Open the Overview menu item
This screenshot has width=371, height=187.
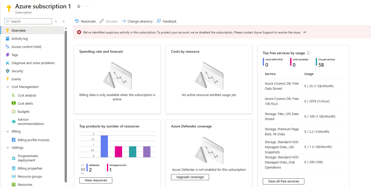click(x=32, y=30)
